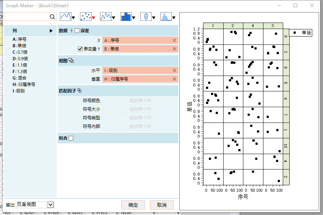Click the 符号类型 drop slot

pos(140,118)
